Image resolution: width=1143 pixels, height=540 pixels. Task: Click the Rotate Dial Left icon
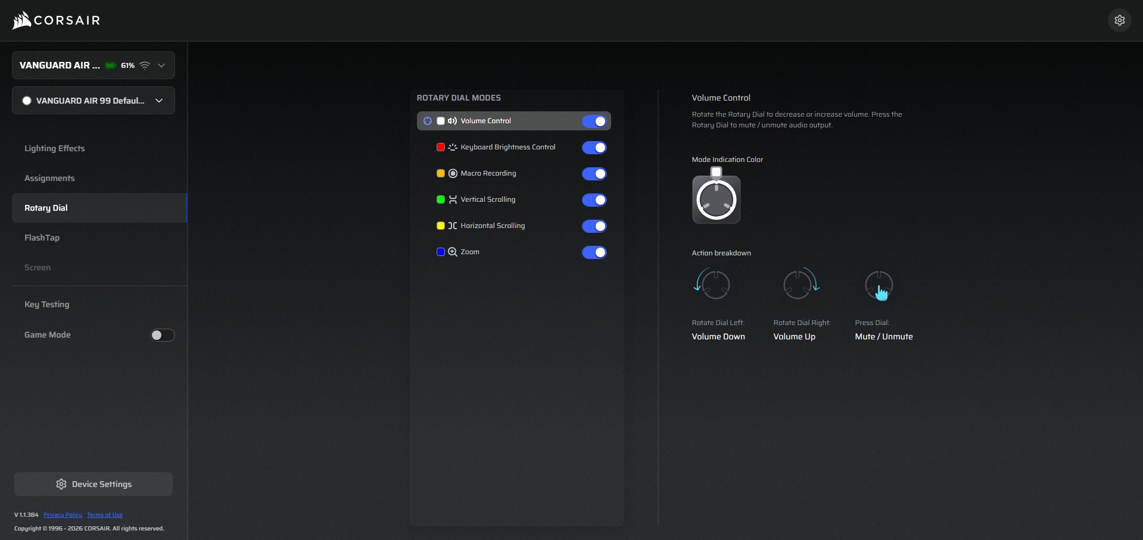(x=713, y=284)
